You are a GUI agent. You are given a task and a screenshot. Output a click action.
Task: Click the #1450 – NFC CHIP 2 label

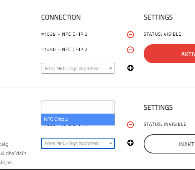point(64,50)
